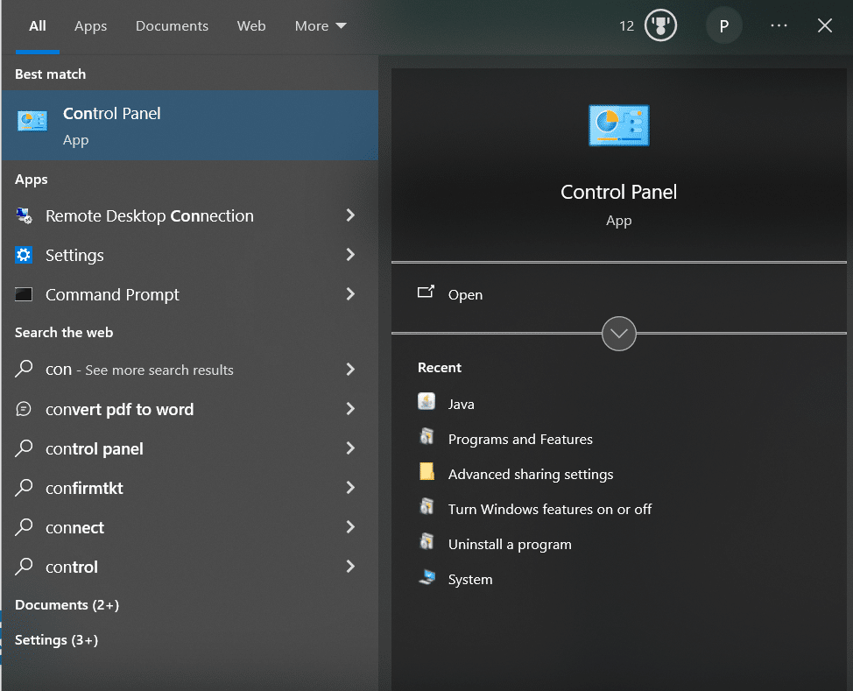This screenshot has height=691, width=853.
Task: Click the Remote Desktop Connection icon
Action: (x=24, y=216)
